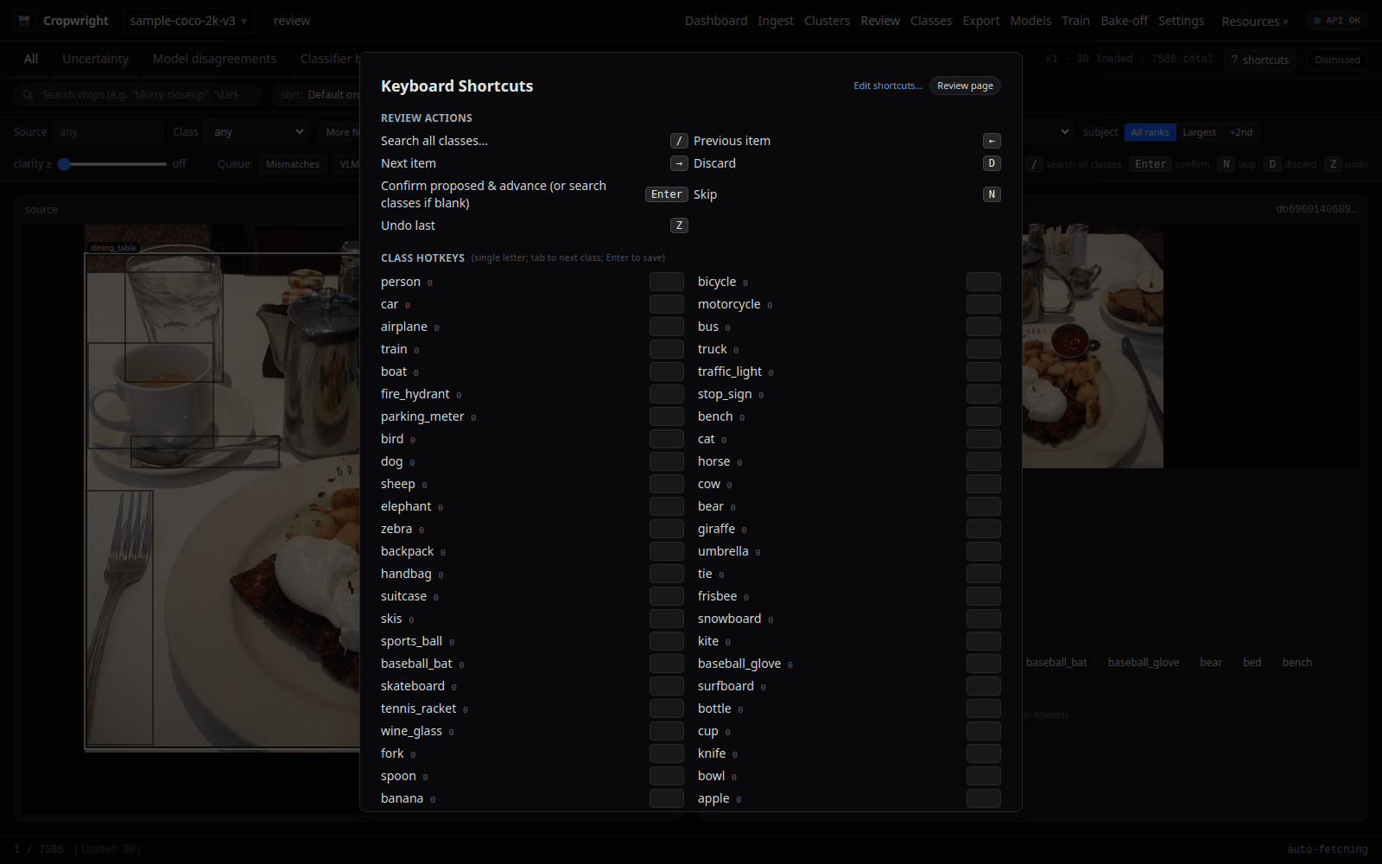Viewport: 1382px width, 864px height.
Task: Click the Review page button in dialog
Action: (x=965, y=86)
